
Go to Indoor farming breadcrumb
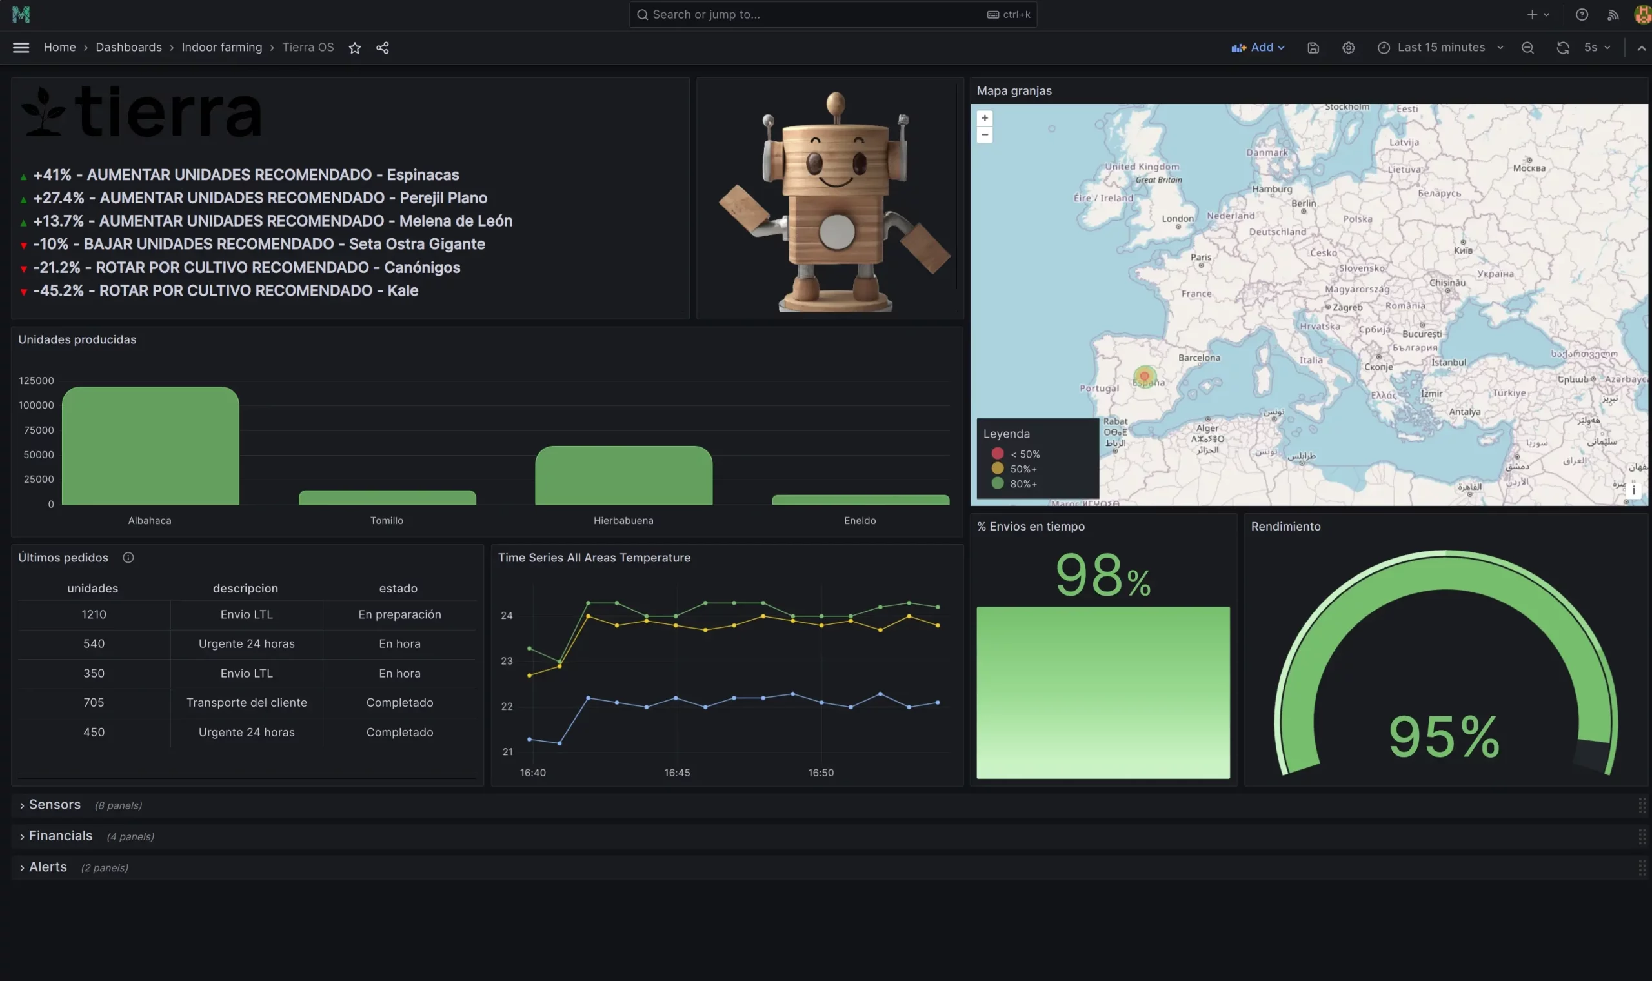pyautogui.click(x=221, y=48)
